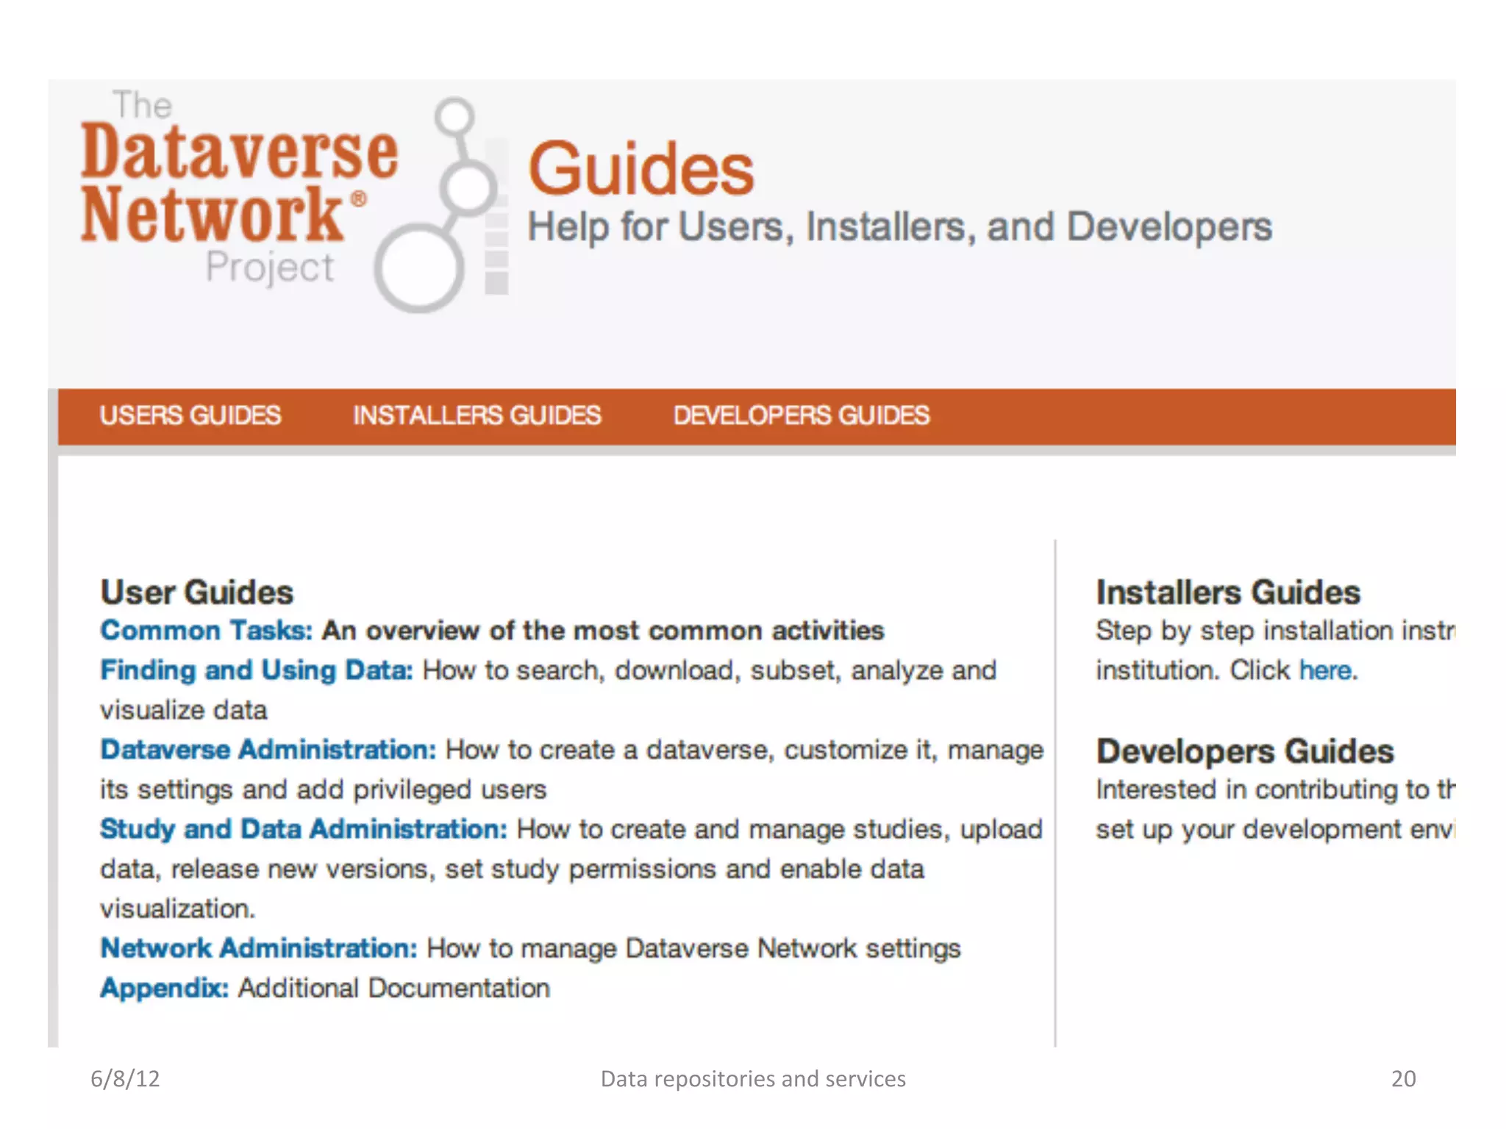Click the slide date '6/8/12'
Screen dimensions: 1506x1129
tap(125, 1078)
